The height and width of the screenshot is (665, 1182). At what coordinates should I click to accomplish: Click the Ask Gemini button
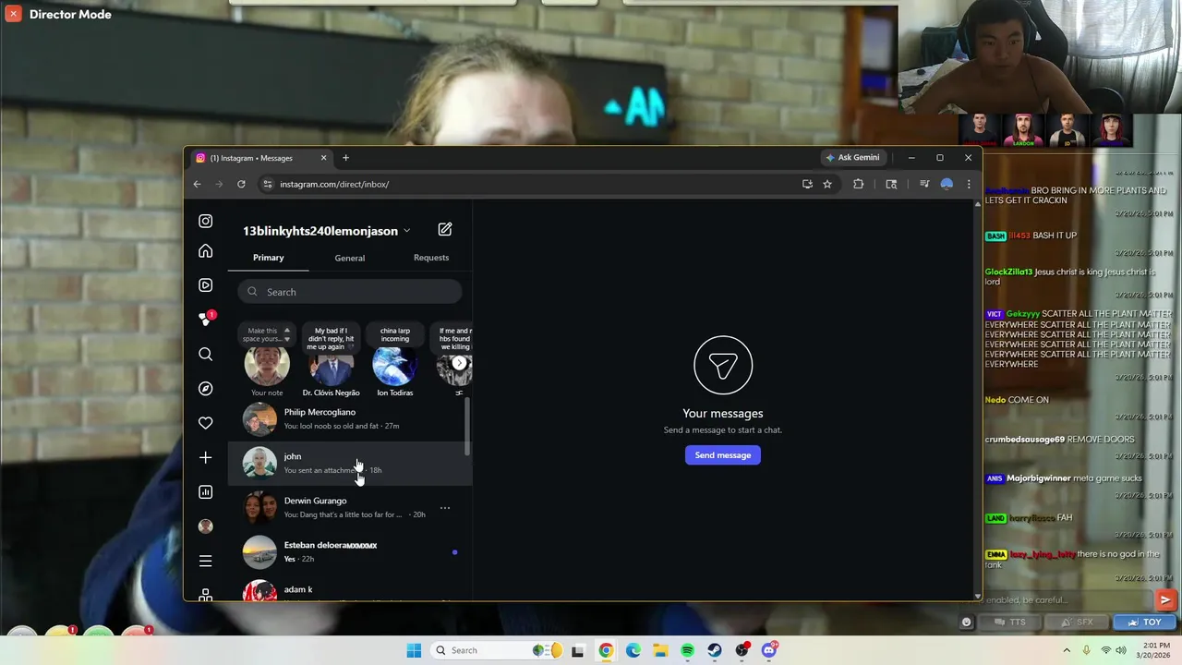[x=852, y=158]
